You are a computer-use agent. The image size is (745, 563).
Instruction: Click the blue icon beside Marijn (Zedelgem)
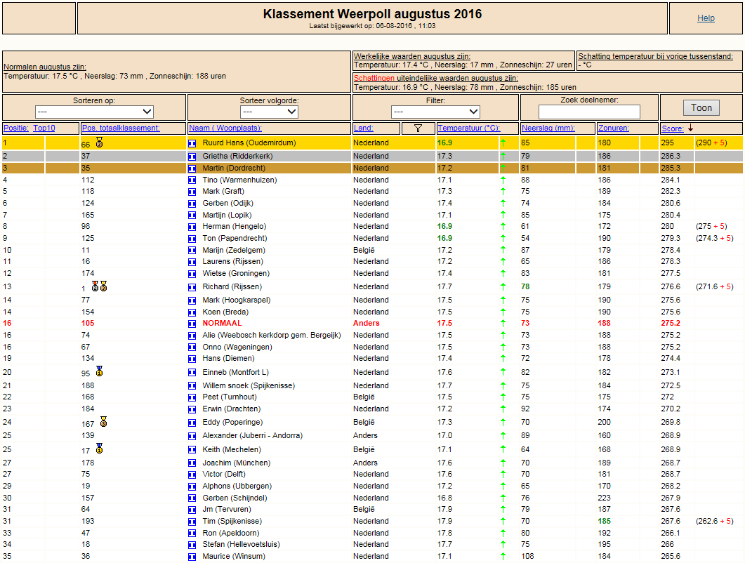pos(192,251)
